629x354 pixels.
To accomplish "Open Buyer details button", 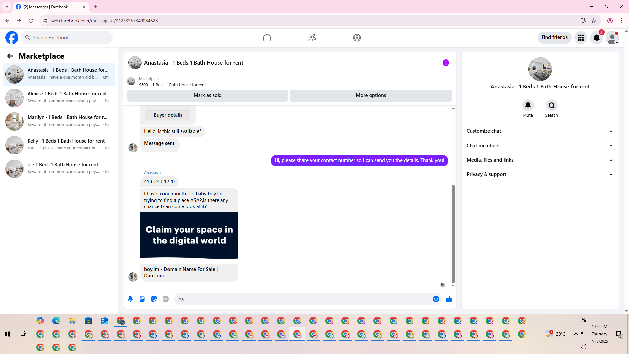I will (x=168, y=115).
